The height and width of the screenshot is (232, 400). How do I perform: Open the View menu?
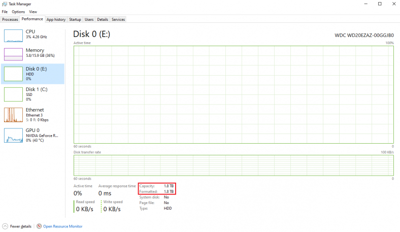pyautogui.click(x=33, y=12)
